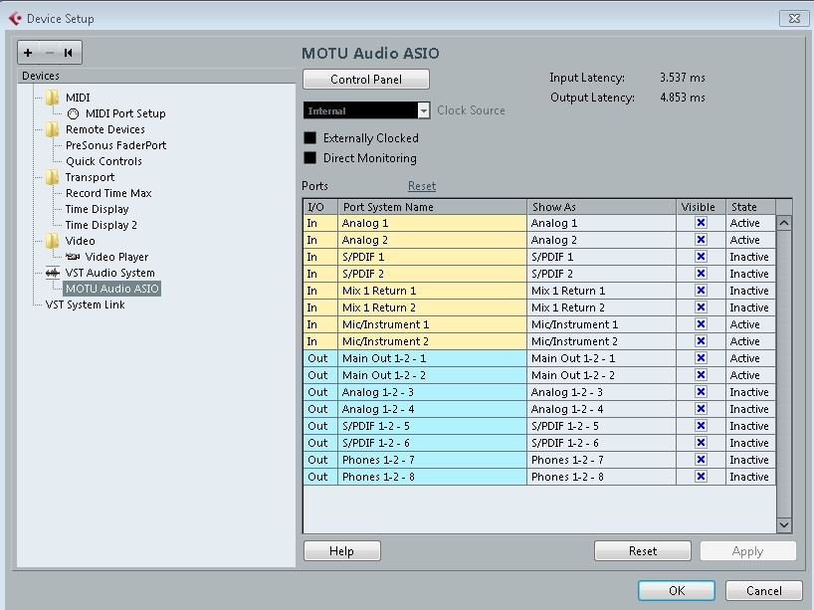Click the Cubase logo in the title bar

coord(15,19)
